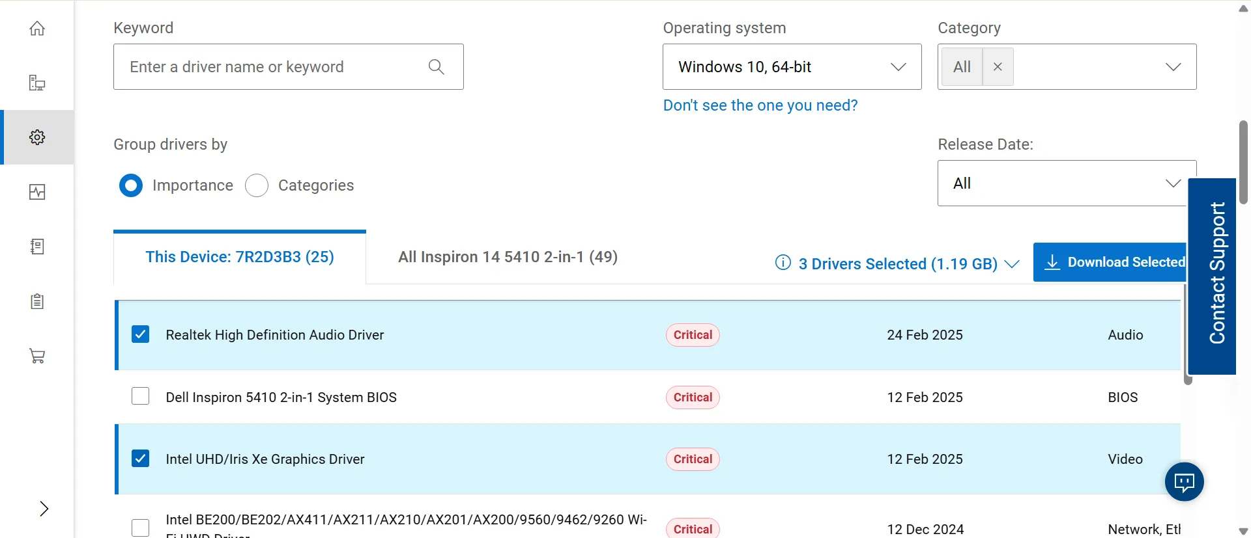The width and height of the screenshot is (1251, 538).
Task: Uncheck Intel UHD/Iris Xe Graphics Driver
Action: [x=140, y=459]
